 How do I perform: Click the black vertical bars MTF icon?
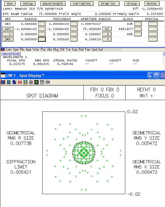pyautogui.click(x=42, y=82)
